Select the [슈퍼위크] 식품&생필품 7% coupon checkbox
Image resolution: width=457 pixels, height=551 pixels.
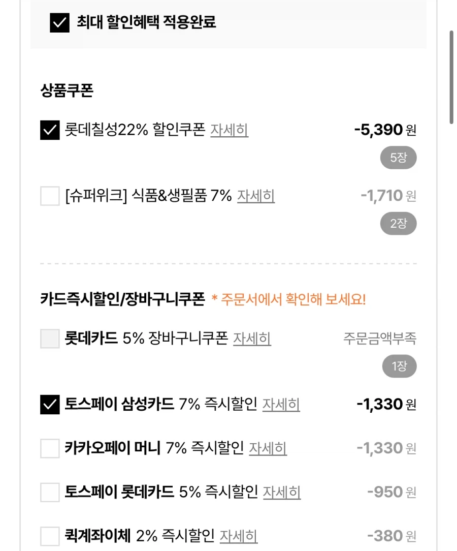click(50, 196)
